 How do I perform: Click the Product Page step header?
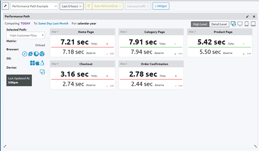[220, 32]
